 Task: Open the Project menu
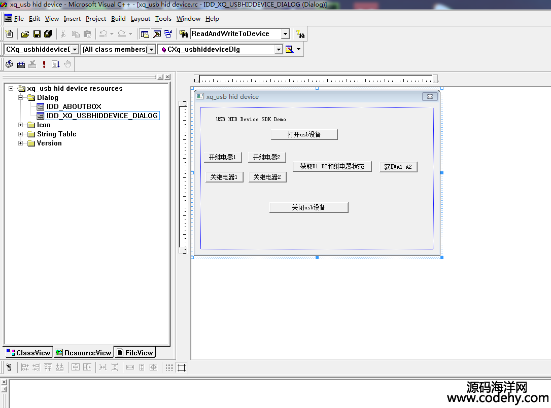pyautogui.click(x=95, y=19)
